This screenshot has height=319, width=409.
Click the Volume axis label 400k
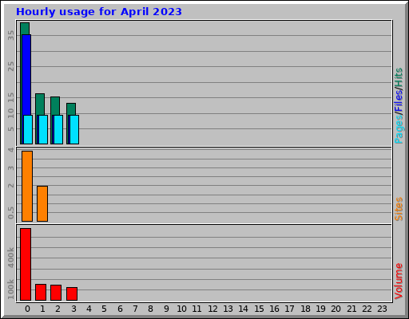(x=10, y=258)
